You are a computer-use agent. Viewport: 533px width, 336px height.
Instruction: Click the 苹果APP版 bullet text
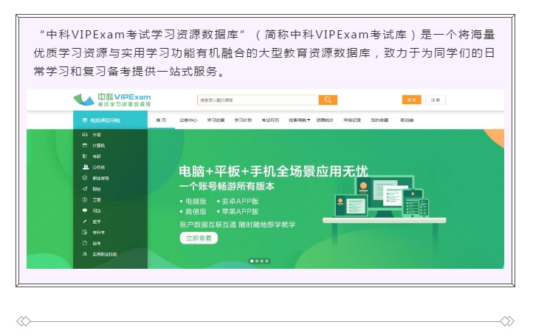pyautogui.click(x=241, y=211)
